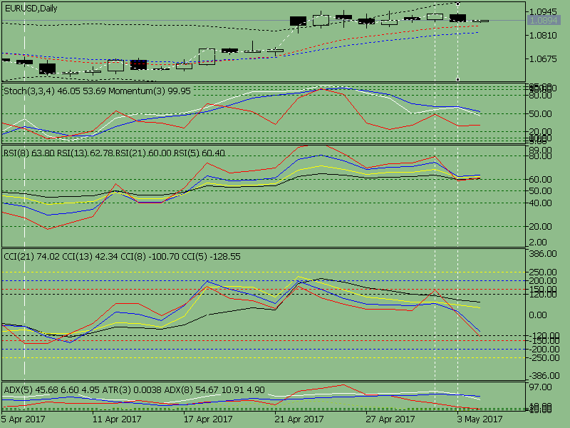Image resolution: width=570 pixels, height=428 pixels.
Task: Click the 2.00 value on RSI axis
Action: click(539, 243)
